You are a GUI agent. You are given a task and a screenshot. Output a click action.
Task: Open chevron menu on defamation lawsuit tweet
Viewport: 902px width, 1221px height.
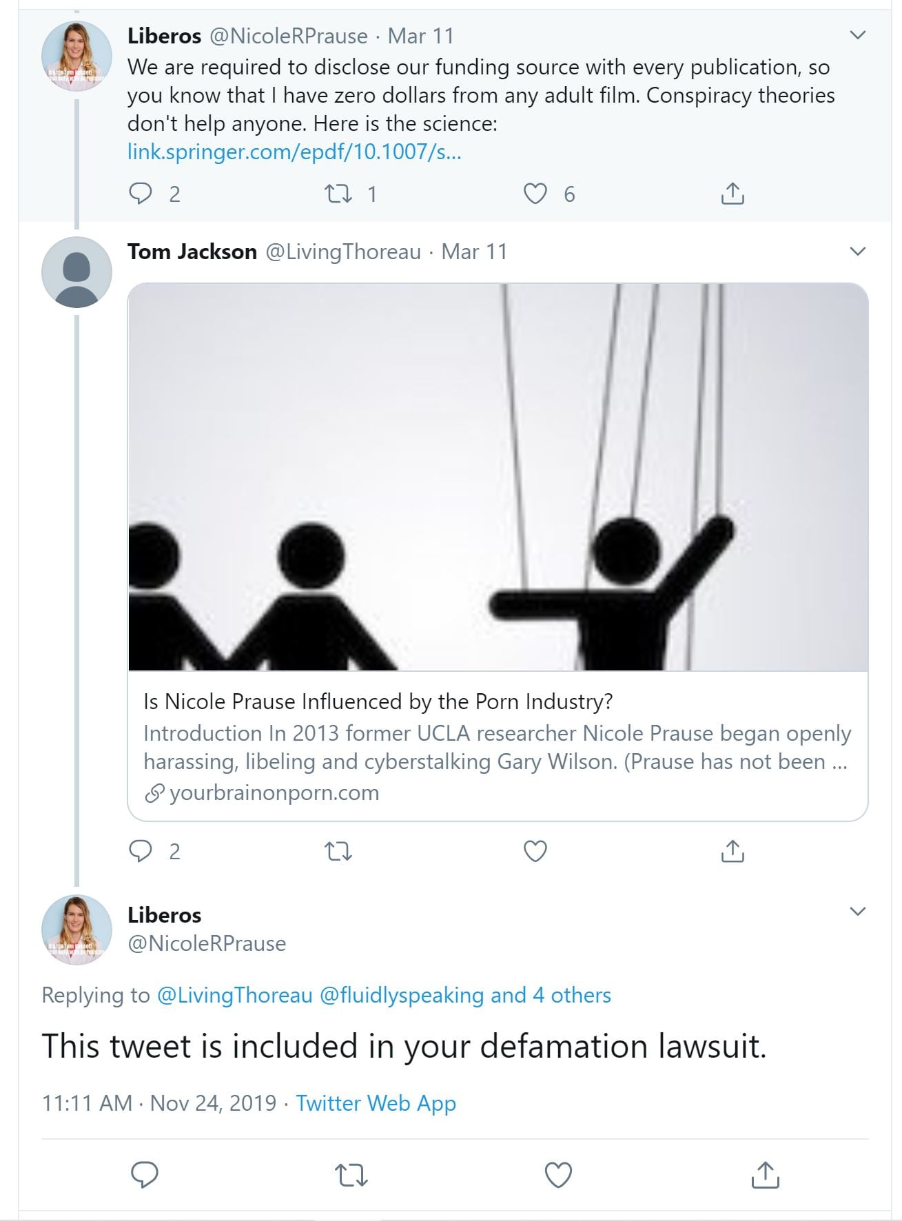pos(857,912)
